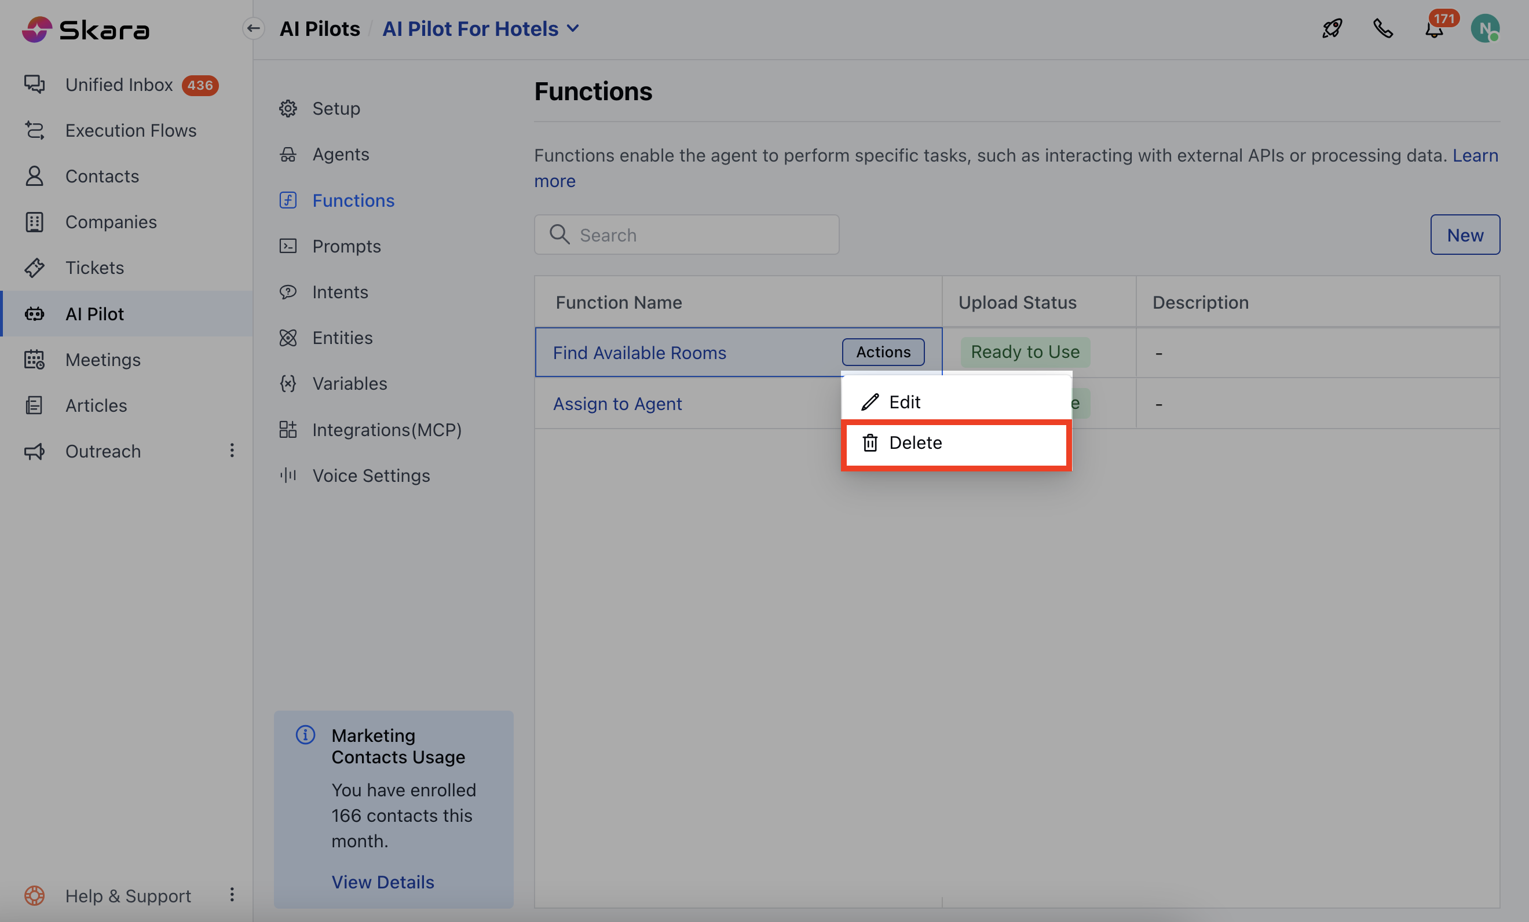
Task: Click the rocket icon in top bar
Action: click(1332, 28)
